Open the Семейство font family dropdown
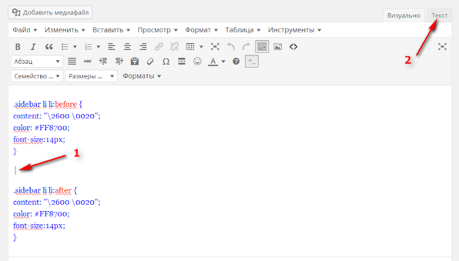This screenshot has width=459, height=261. click(37, 76)
